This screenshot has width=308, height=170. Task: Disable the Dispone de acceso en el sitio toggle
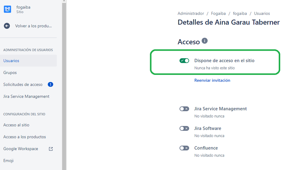184,60
